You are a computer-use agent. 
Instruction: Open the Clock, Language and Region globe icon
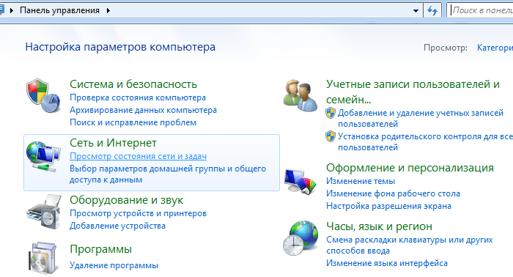point(300,238)
